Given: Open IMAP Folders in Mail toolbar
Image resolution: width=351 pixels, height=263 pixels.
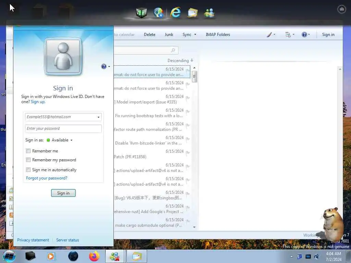Looking at the screenshot, I should tap(218, 35).
